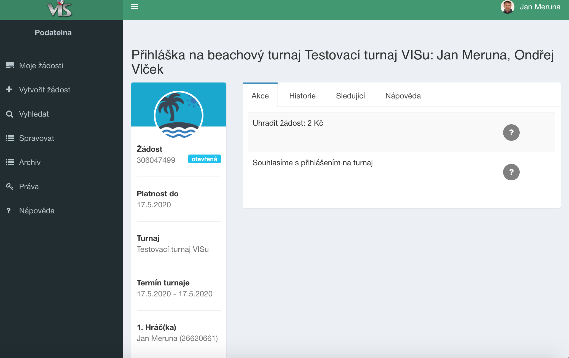Click Uhradit žádost: 2 Kč action

[x=288, y=123]
